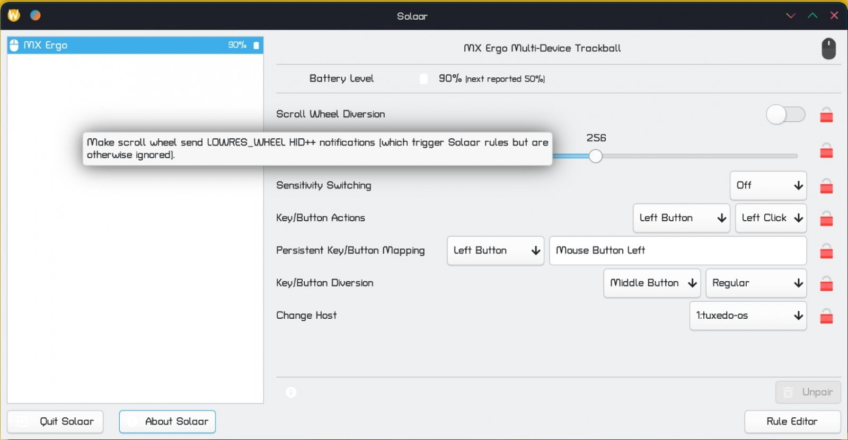The width and height of the screenshot is (848, 440).
Task: Minimize the Solaar window
Action: coord(791,15)
